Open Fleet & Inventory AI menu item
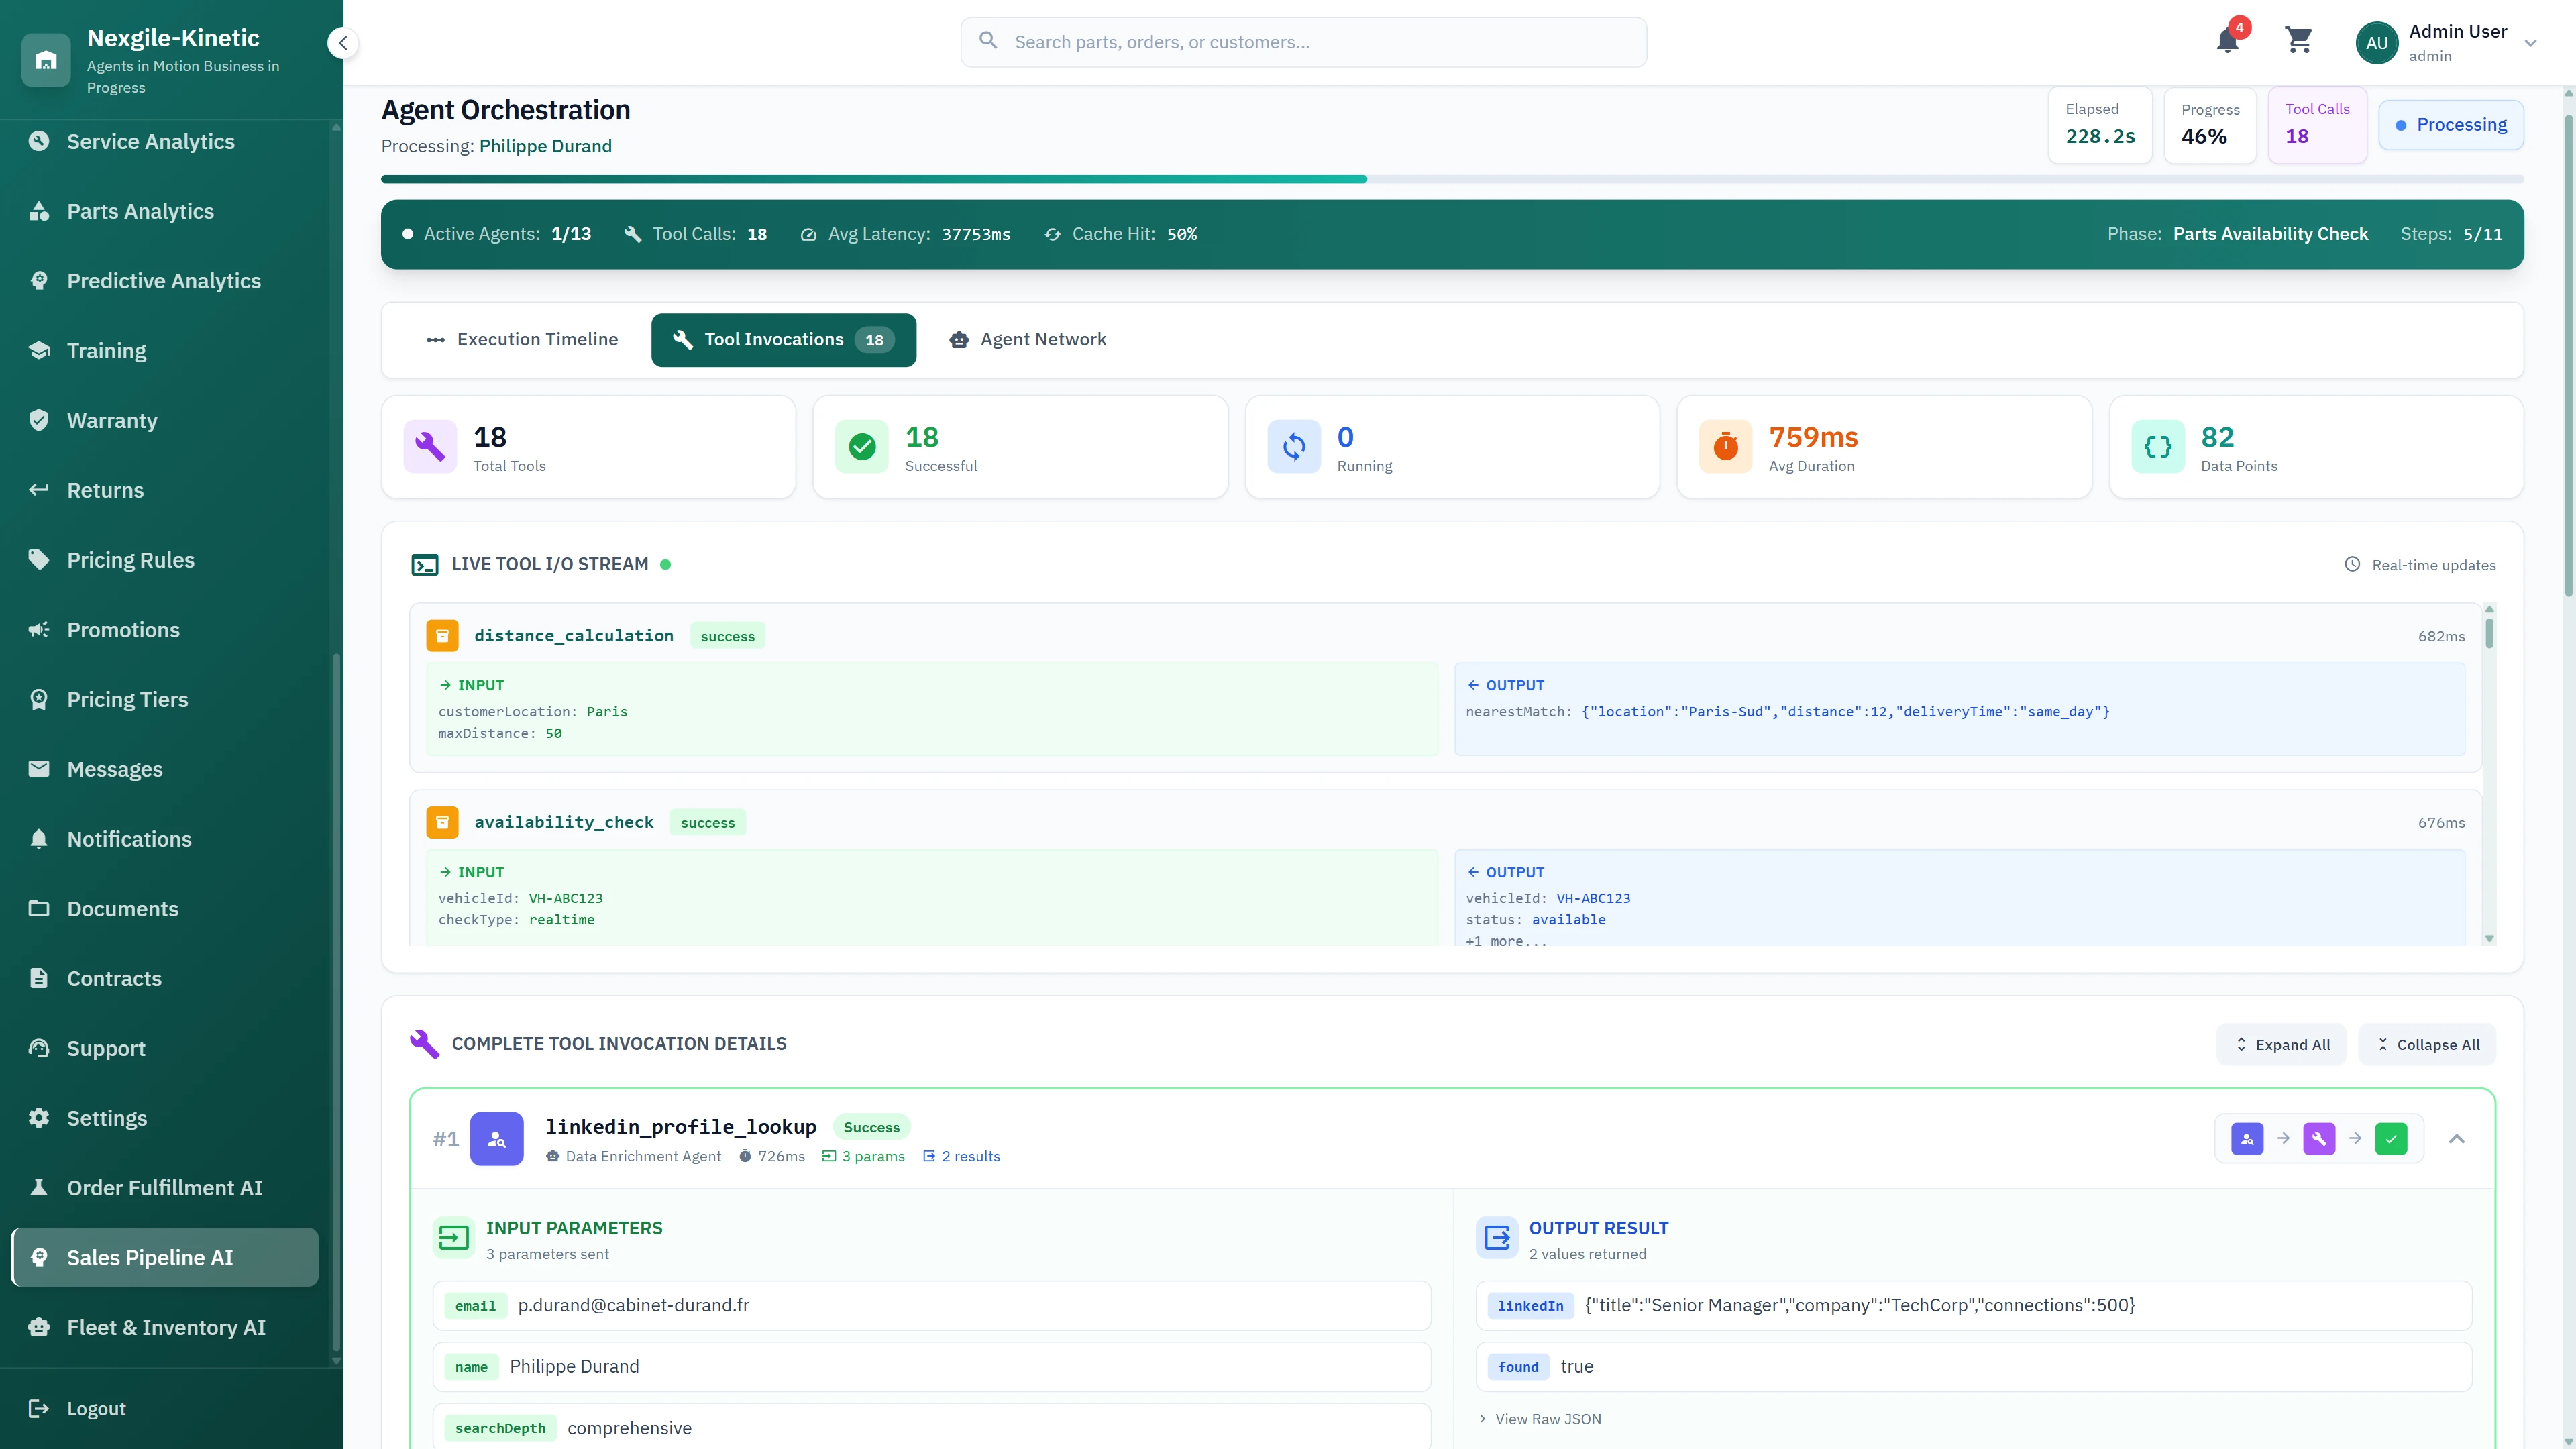2576x1449 pixels. pos(165,1327)
